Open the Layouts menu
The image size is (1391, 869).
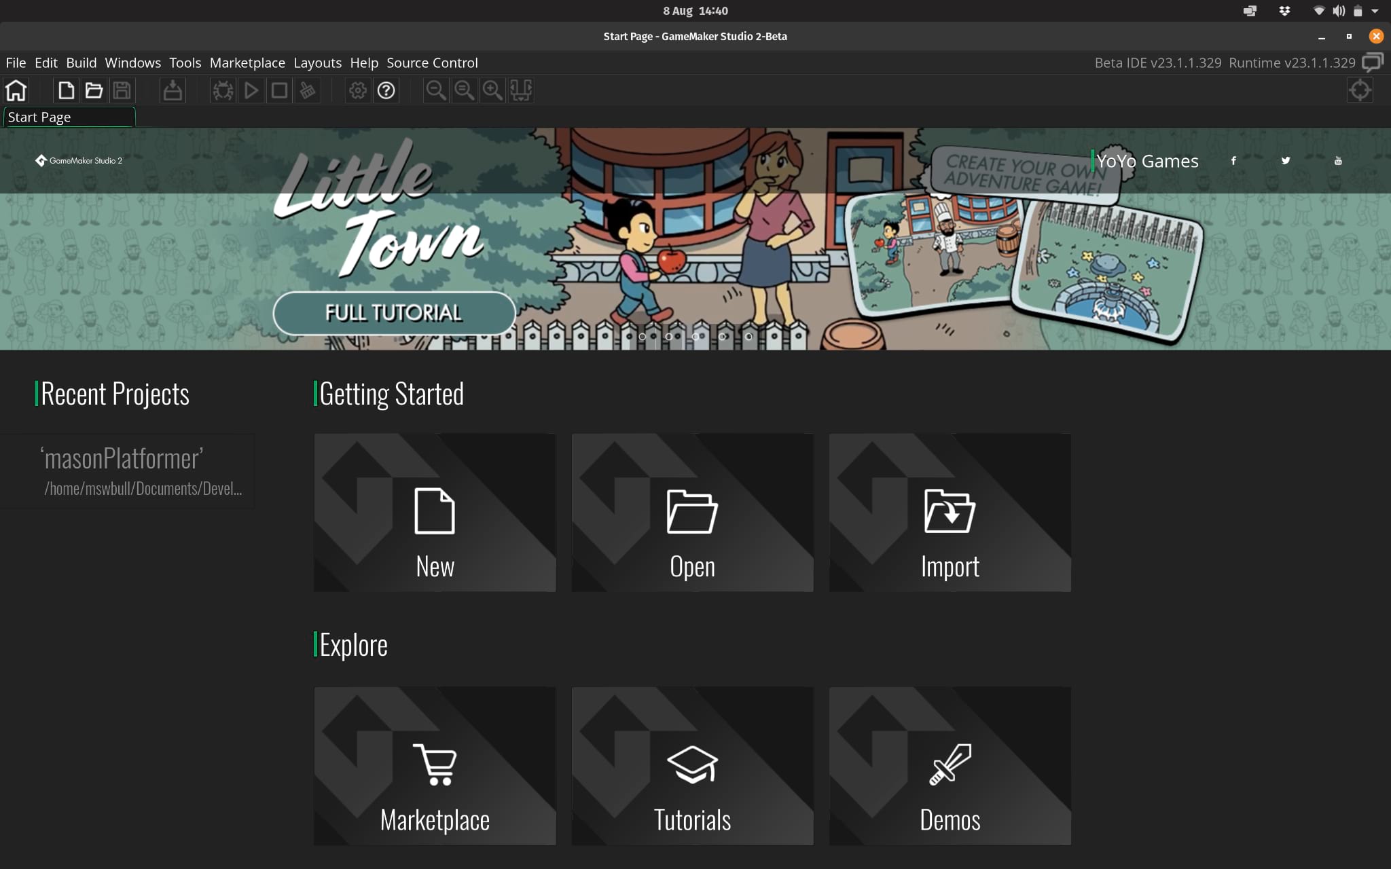(318, 62)
